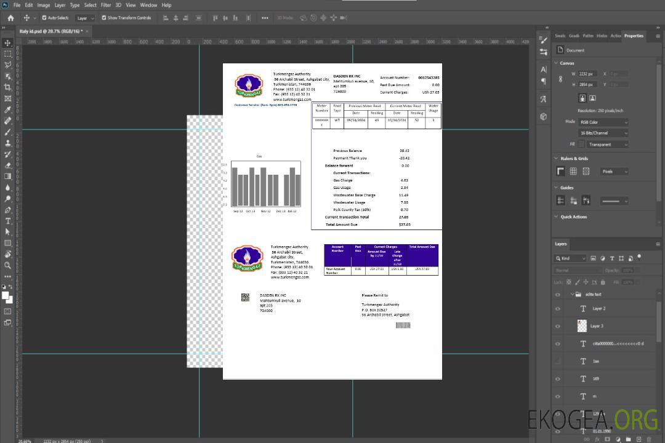Open the RGB Color mode dropdown

point(603,122)
